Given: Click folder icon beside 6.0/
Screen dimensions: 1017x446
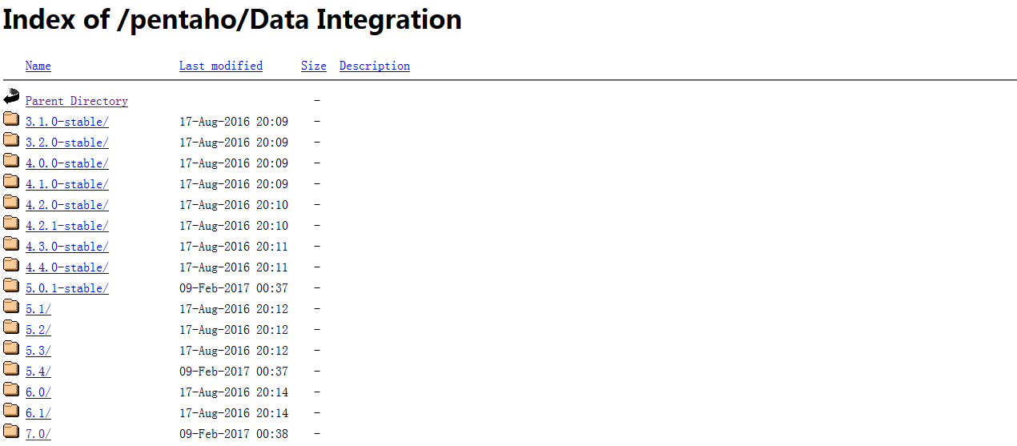Looking at the screenshot, I should click(11, 391).
